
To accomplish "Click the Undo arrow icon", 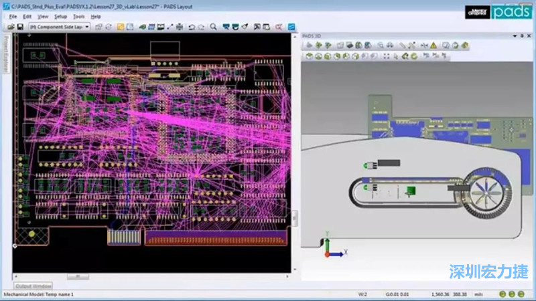I will pyautogui.click(x=192, y=27).
